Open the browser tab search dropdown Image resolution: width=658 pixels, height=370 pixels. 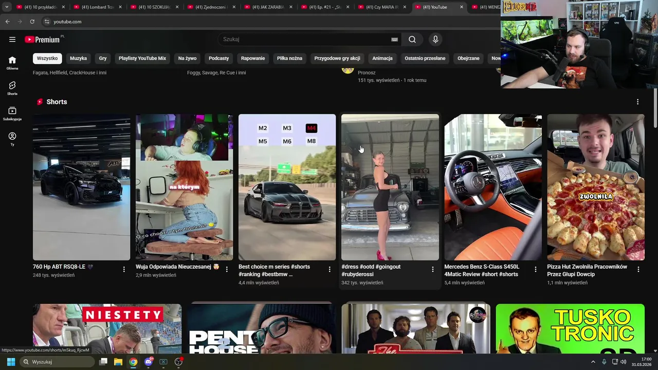7,7
